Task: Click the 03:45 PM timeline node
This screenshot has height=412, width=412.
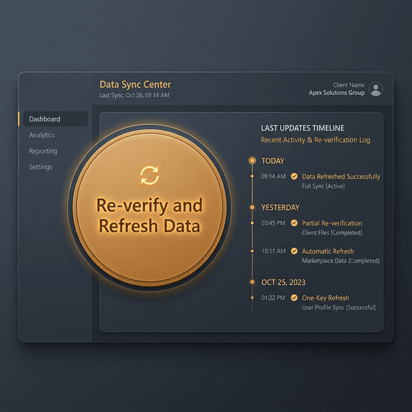Action: [252, 223]
